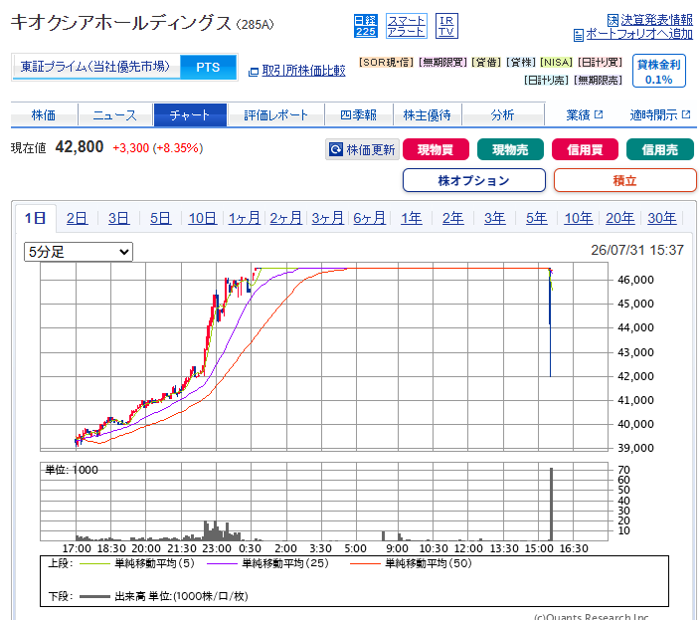Open the 評価レポート tab
Viewport: 699px width, 620px height.
276,115
